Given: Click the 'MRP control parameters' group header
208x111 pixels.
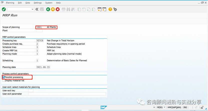Looking at the screenshot, I should click(x=14, y=37).
